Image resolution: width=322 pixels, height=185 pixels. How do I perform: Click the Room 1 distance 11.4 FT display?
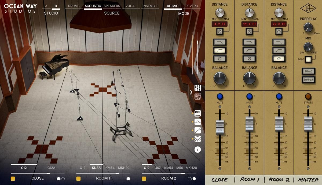(x=249, y=24)
